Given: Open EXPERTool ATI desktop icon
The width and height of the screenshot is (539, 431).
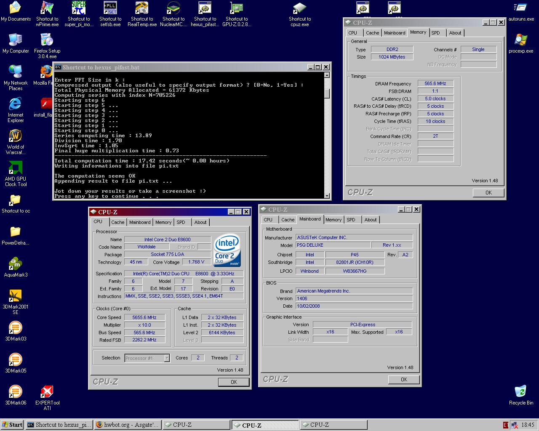Looking at the screenshot, I should coord(47,398).
